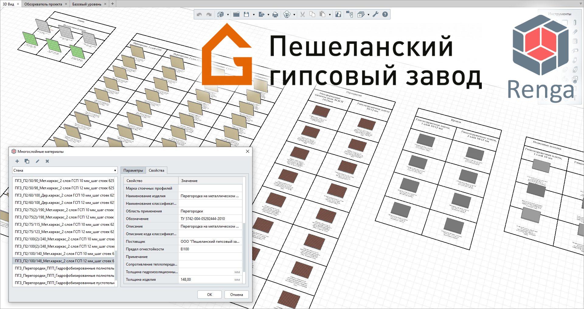Click the Поставщик value ООО Пешеланский
The height and width of the screenshot is (309, 584).
210,242
